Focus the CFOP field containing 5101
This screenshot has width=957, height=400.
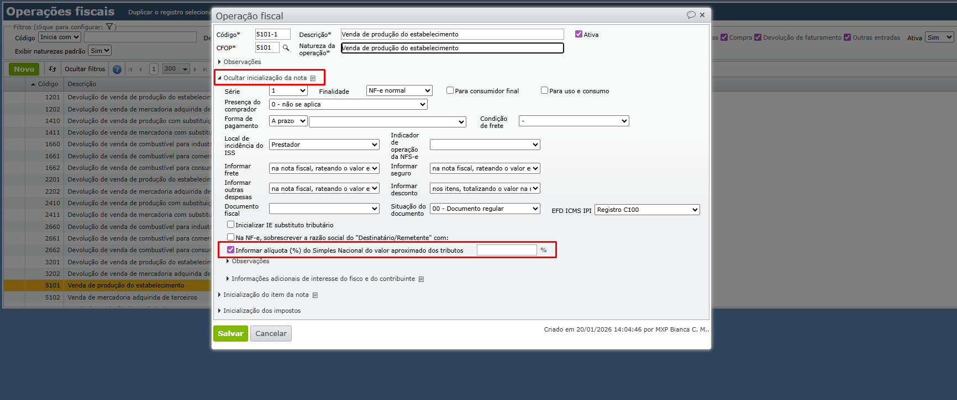267,48
